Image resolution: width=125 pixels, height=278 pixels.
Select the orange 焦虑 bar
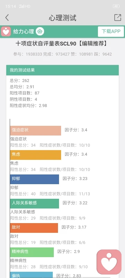point(35,155)
